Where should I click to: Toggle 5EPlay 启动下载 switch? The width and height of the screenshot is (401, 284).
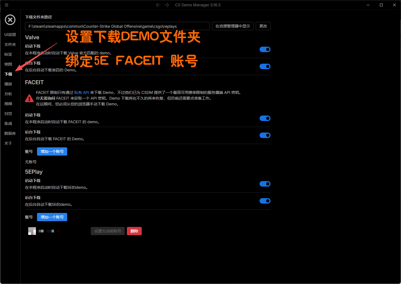[x=265, y=184]
